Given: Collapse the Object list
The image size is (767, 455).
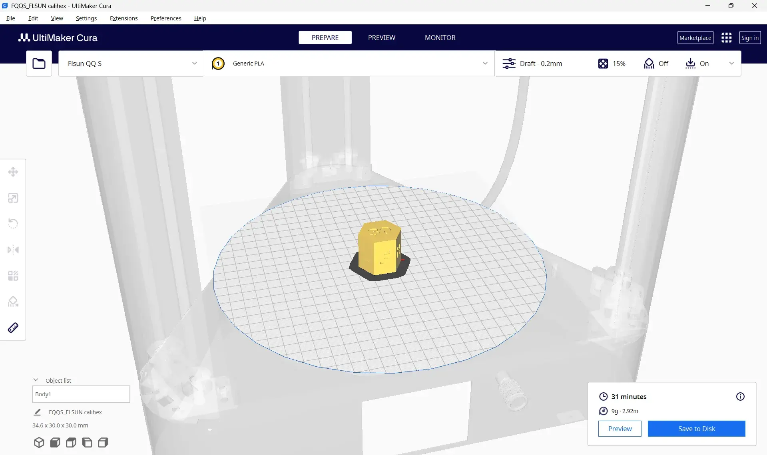Looking at the screenshot, I should 36,380.
